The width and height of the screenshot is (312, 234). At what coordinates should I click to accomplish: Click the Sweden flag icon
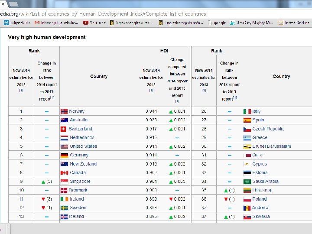(64, 208)
